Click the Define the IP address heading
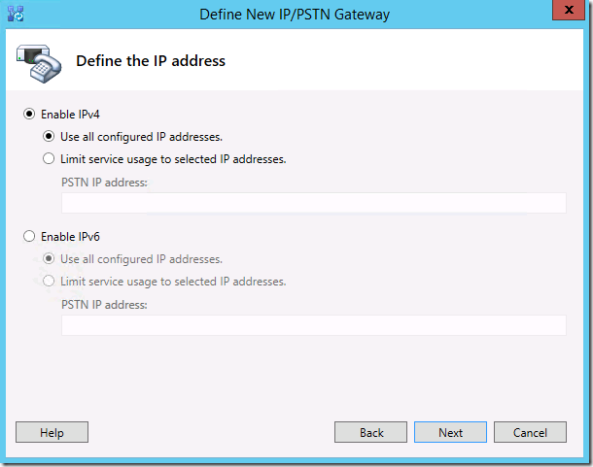The width and height of the screenshot is (593, 467). pyautogui.click(x=151, y=61)
